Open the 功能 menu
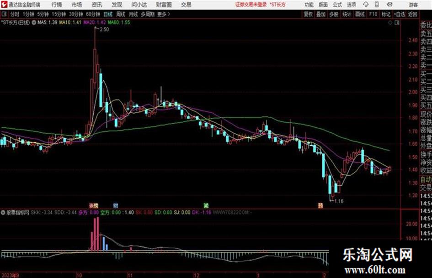The image size is (432, 278). (x=309, y=5)
